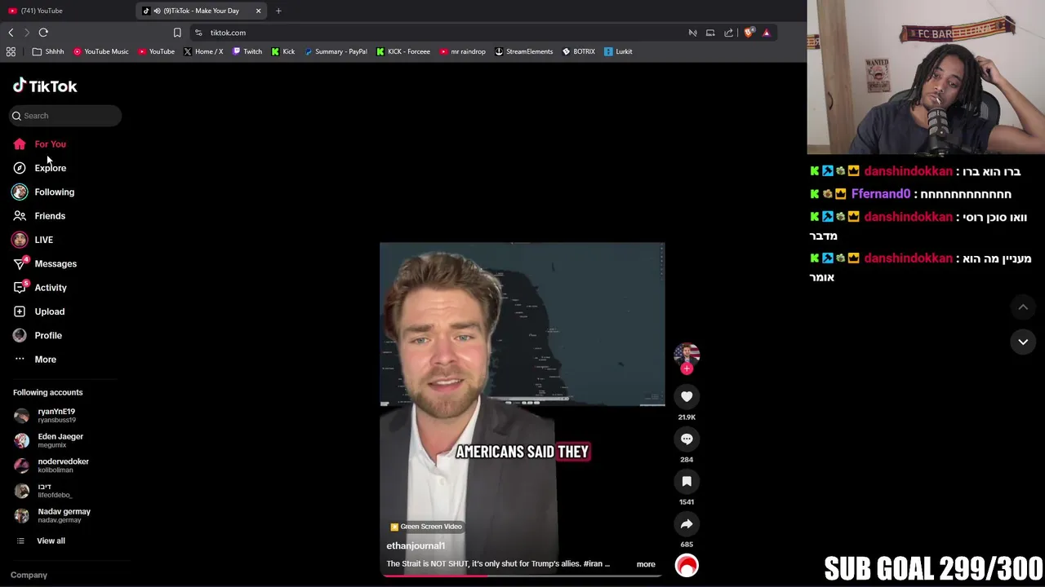The height and width of the screenshot is (587, 1045).
Task: Open the KICK - Forceee bookmark
Action: click(x=403, y=51)
